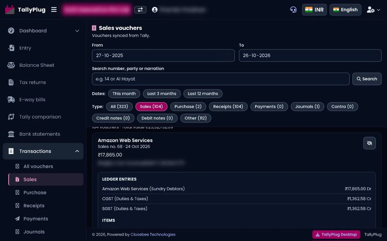
Task: Select type Payments (0)
Action: coord(269,107)
